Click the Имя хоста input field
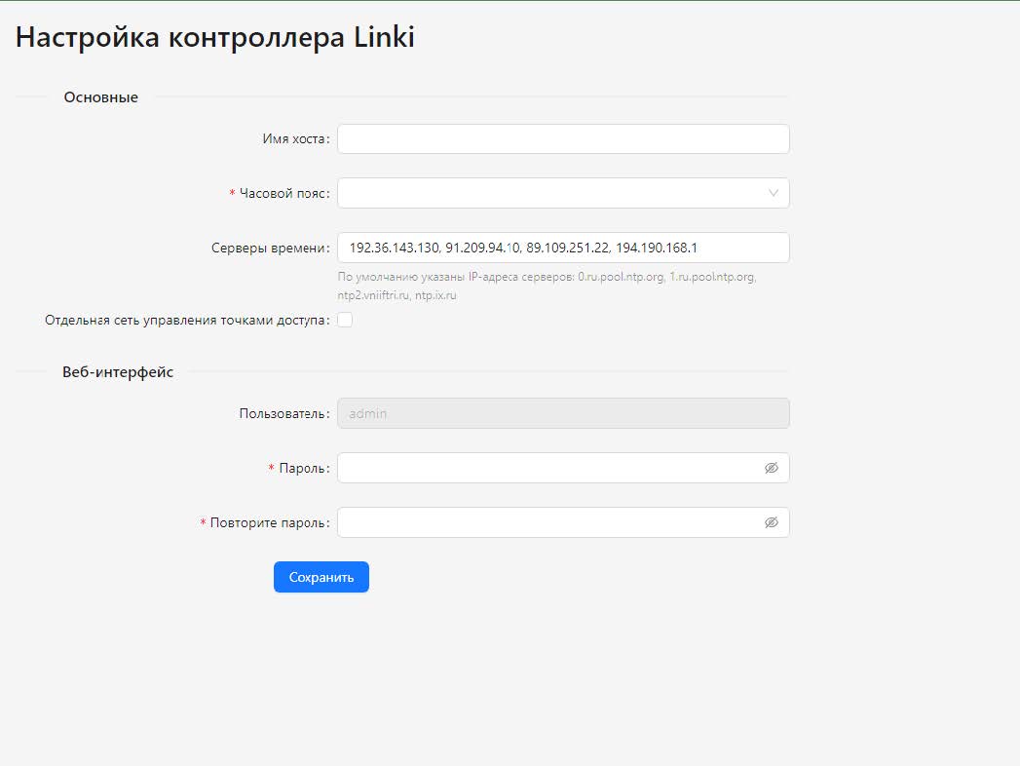 [563, 138]
